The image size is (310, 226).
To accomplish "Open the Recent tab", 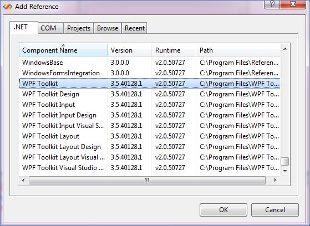I will 135,28.
